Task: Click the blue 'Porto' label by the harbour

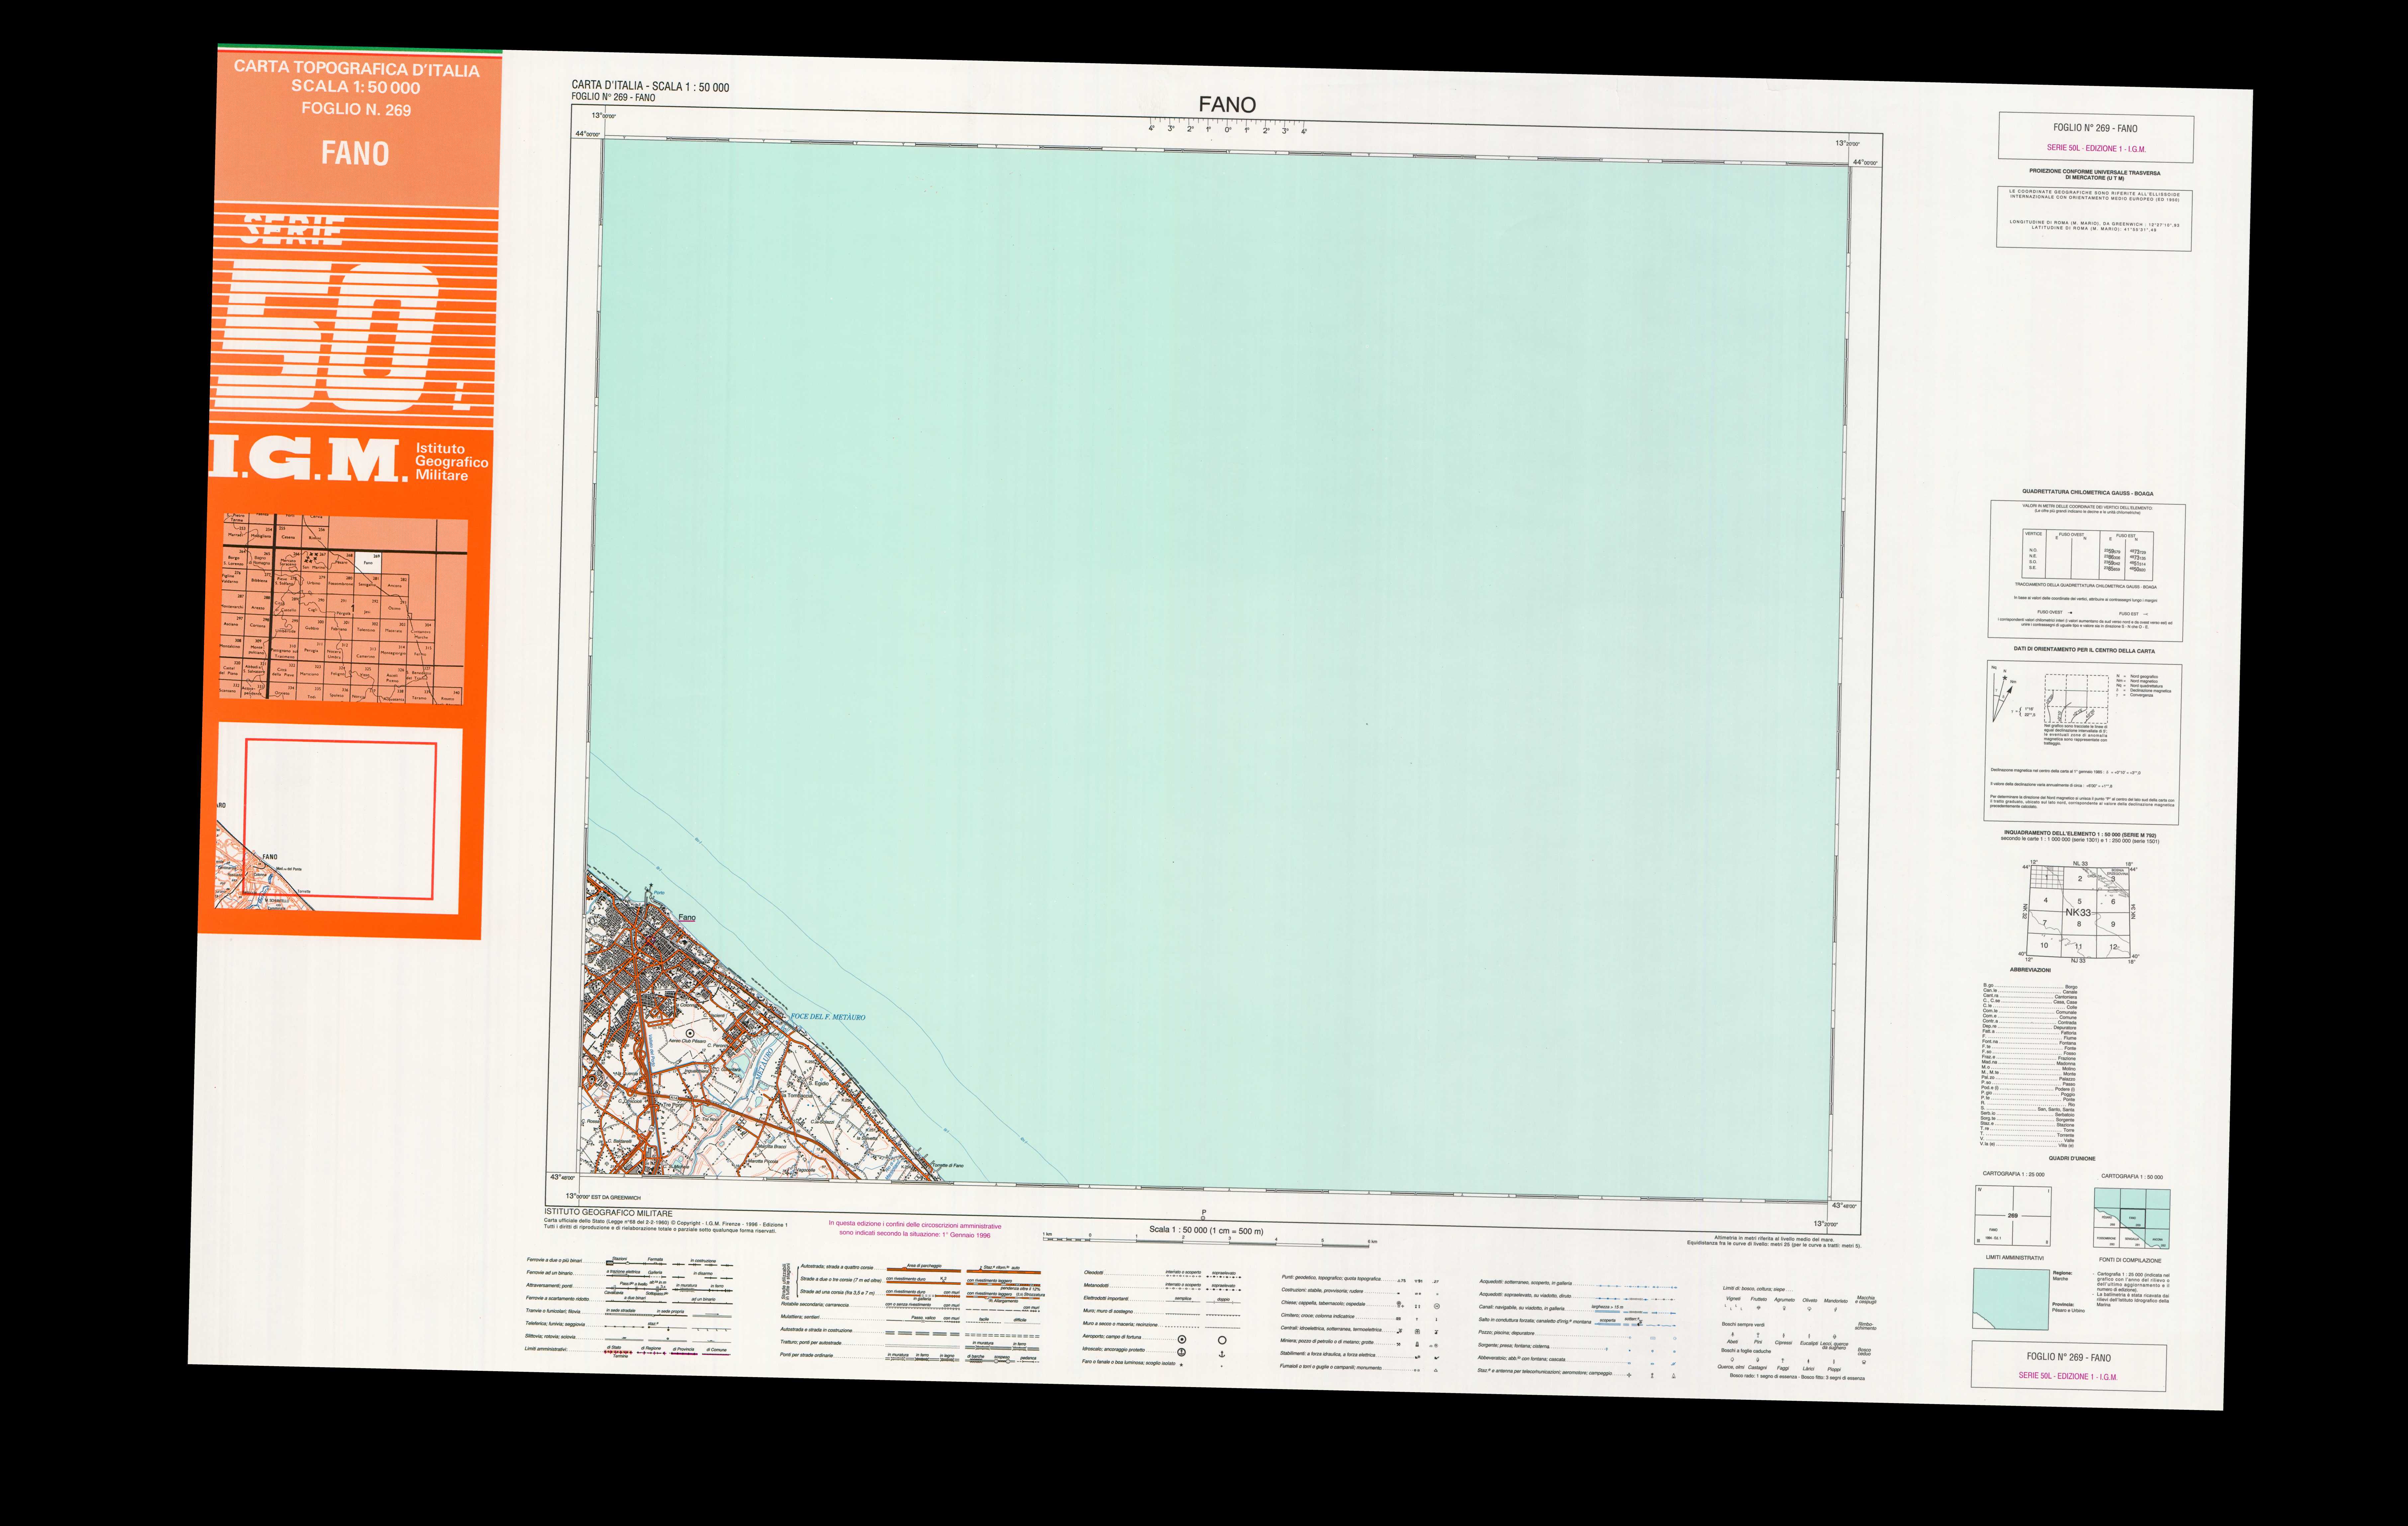Action: point(659,893)
